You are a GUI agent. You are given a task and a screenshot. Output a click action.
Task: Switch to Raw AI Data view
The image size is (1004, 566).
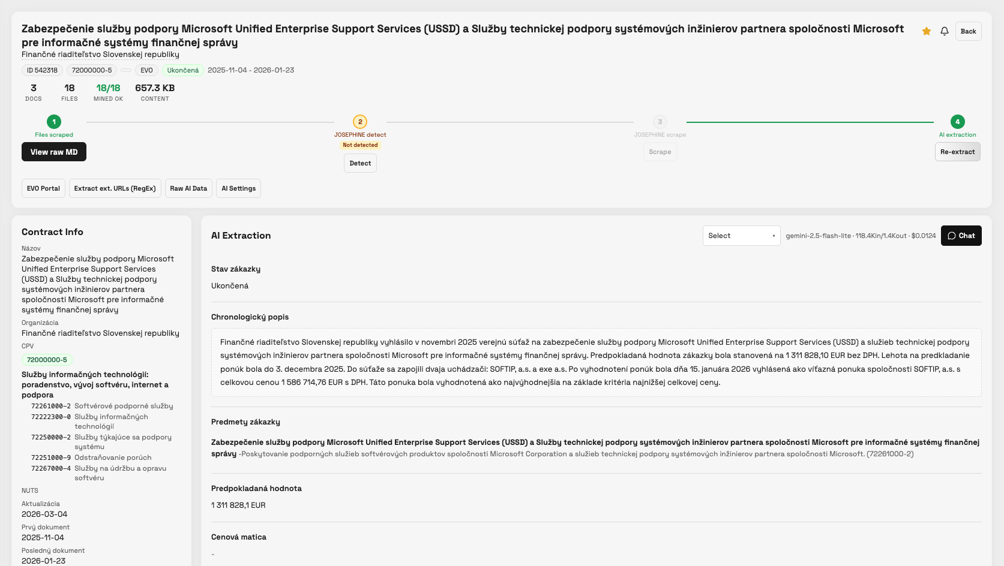188,188
